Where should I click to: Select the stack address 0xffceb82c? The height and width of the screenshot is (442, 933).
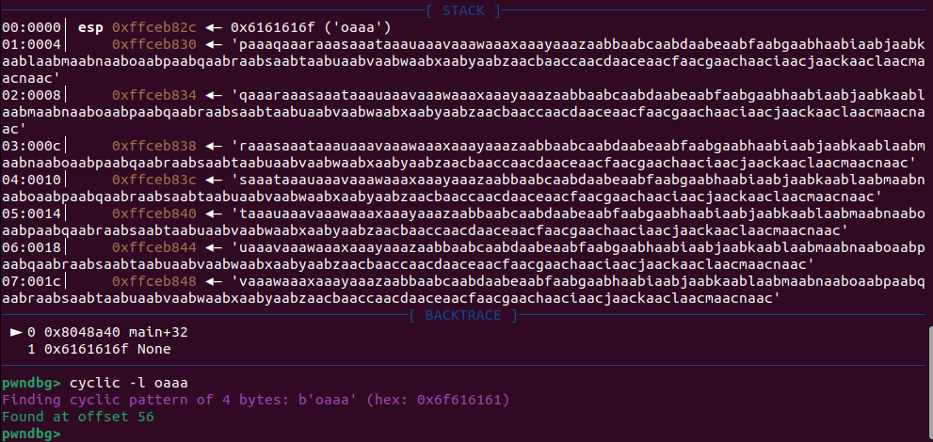pos(153,27)
